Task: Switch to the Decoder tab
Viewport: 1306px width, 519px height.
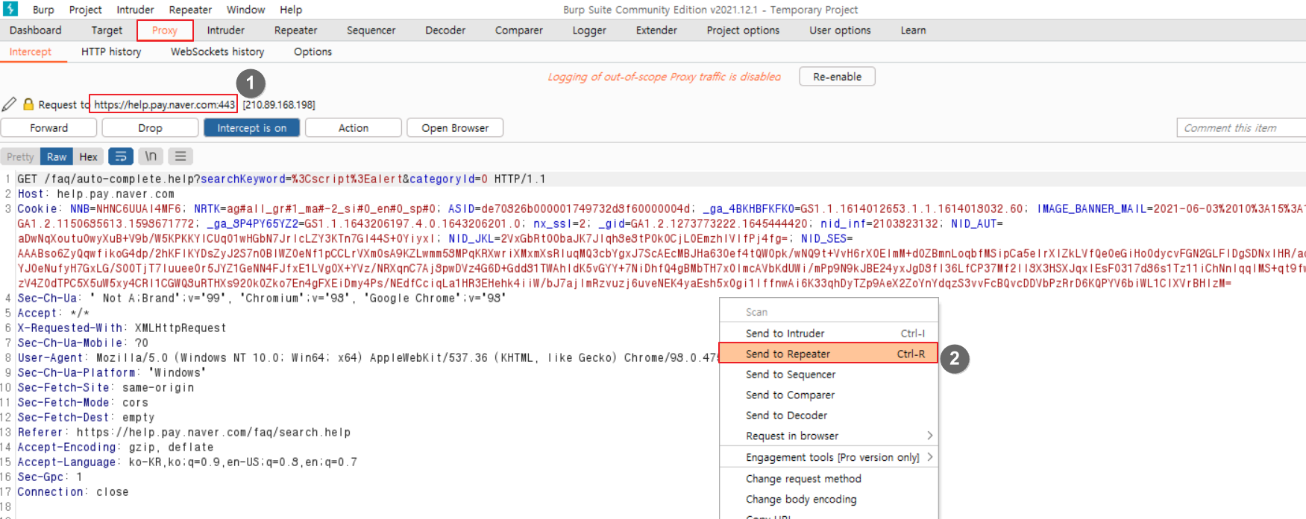Action: pos(445,31)
